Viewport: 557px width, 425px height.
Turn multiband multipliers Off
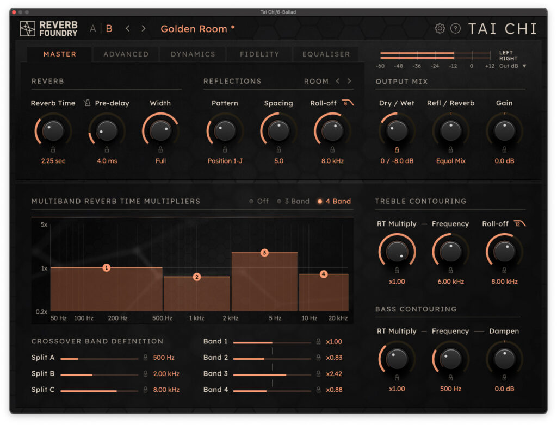click(x=258, y=201)
